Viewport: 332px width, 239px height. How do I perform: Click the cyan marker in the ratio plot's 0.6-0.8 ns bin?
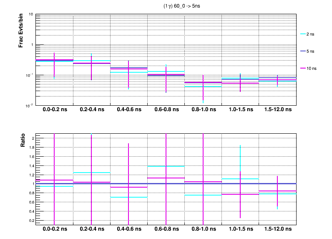tap(166, 166)
